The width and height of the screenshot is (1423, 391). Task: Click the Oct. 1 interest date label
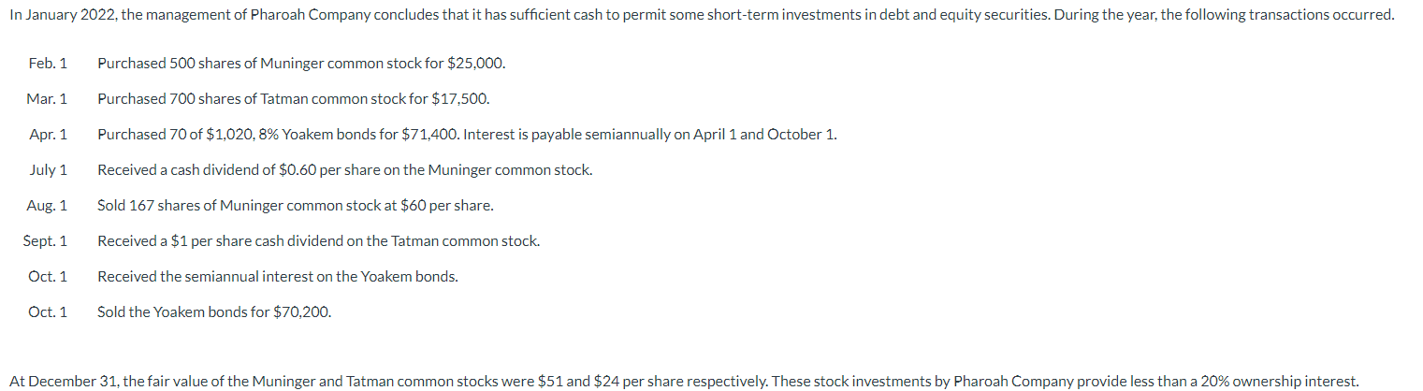click(48, 277)
